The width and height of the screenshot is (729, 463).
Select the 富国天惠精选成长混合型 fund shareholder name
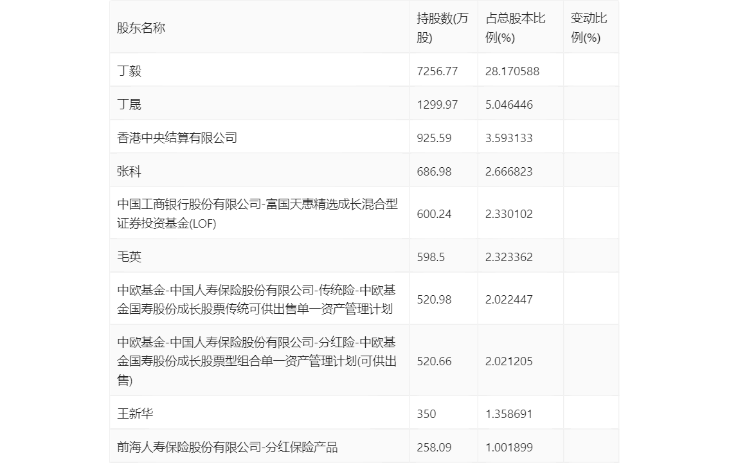pos(258,214)
